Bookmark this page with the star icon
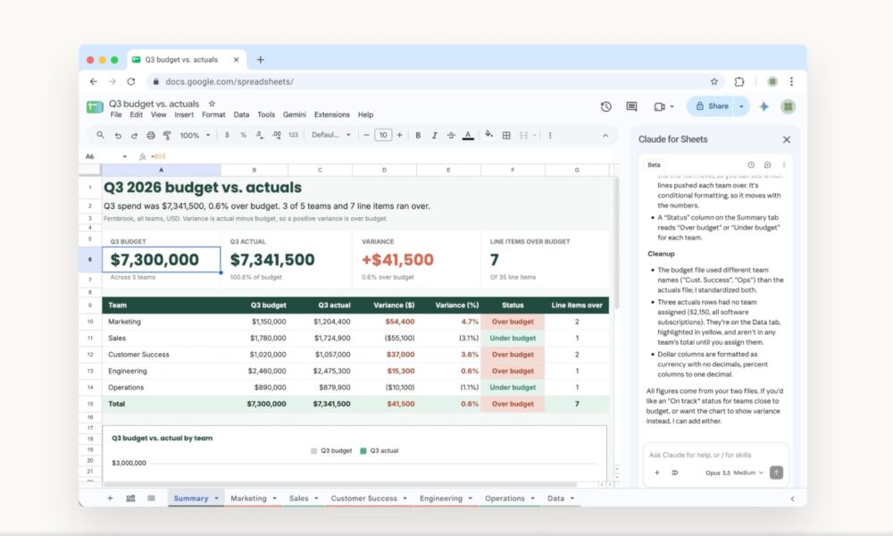The image size is (893, 536). point(714,81)
